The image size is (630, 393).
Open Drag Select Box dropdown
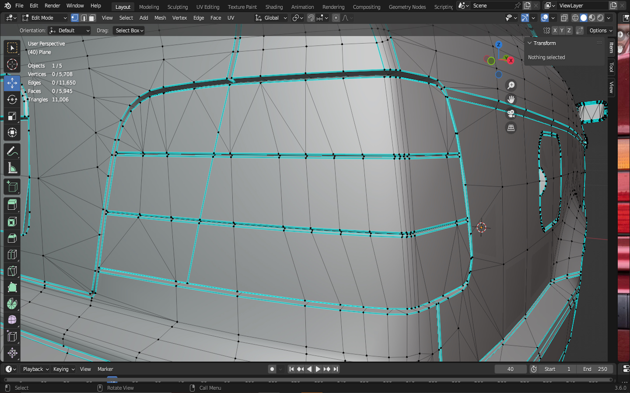129,31
